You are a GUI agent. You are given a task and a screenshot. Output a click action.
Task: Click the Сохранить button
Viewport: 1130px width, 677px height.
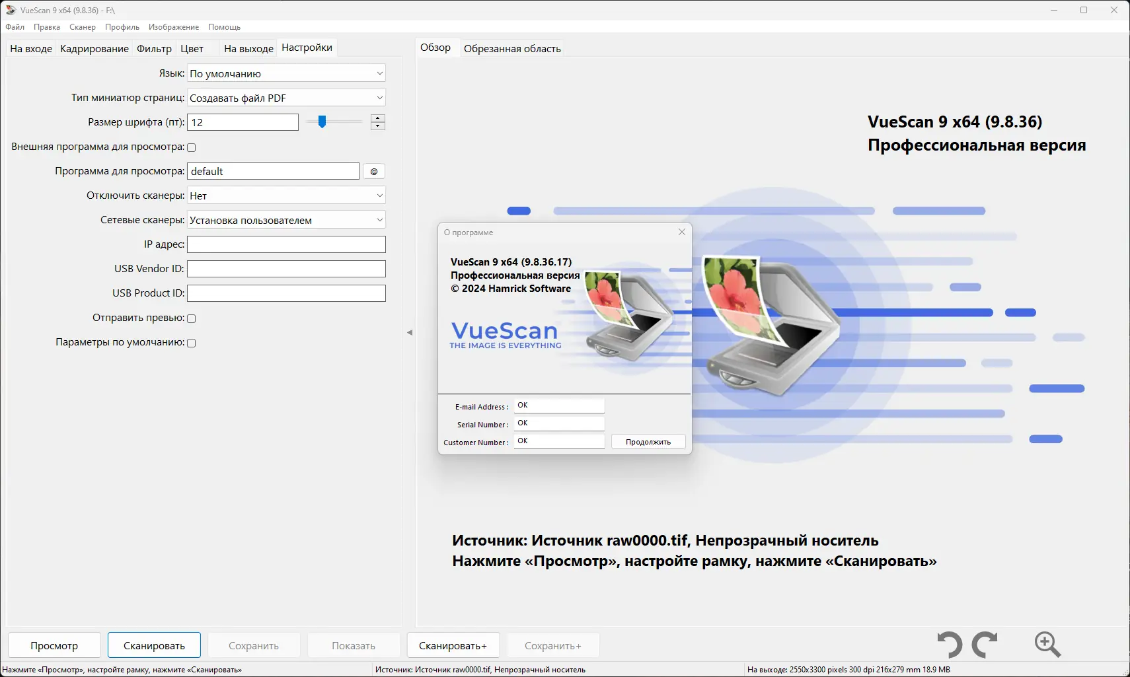[254, 645]
